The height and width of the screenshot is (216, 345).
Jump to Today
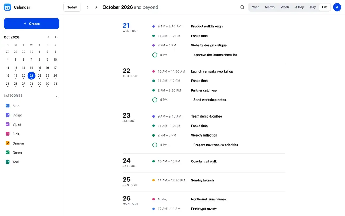tap(72, 7)
